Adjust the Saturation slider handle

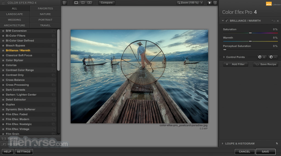pos(250,33)
